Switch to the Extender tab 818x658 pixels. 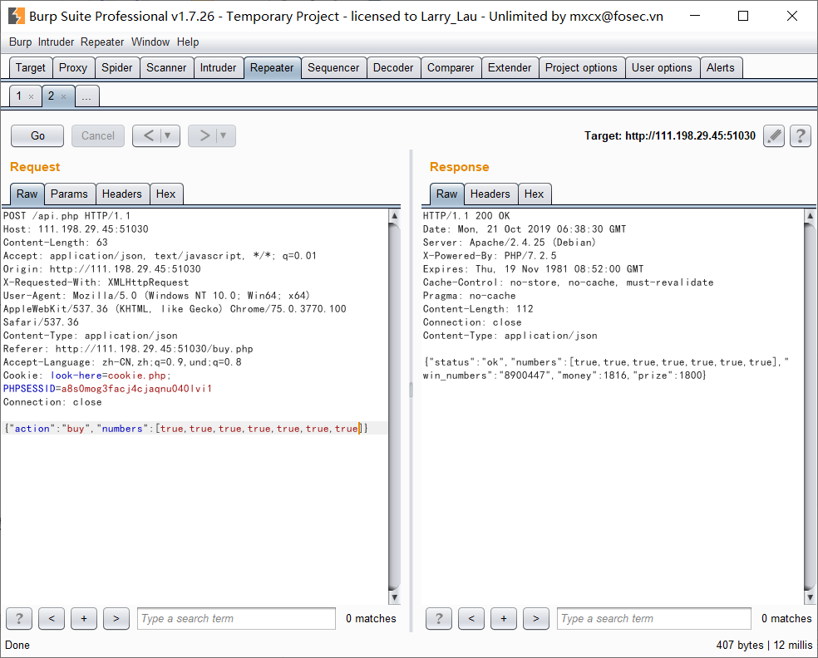[x=510, y=68]
